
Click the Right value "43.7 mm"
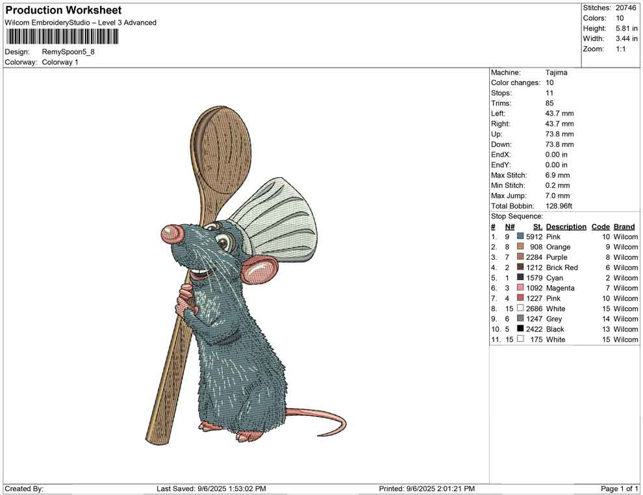(560, 124)
